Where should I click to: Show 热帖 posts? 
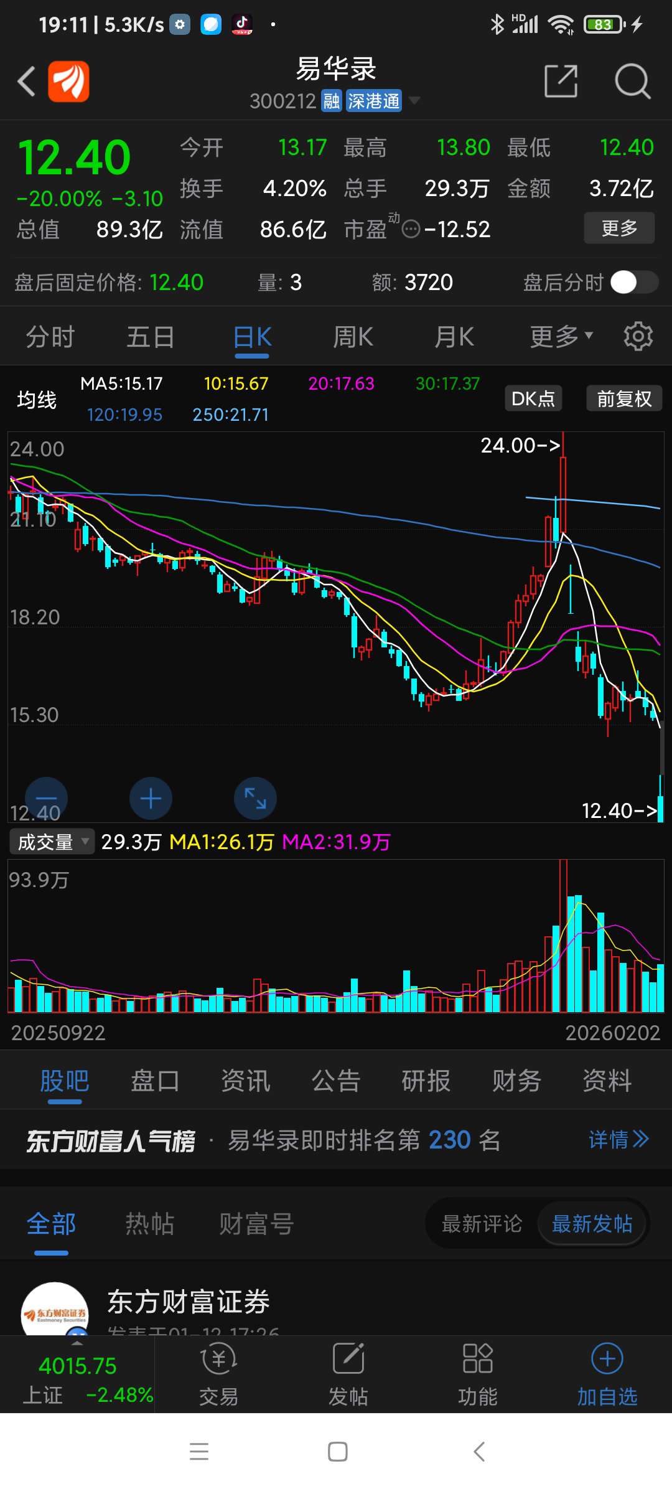(x=149, y=1224)
